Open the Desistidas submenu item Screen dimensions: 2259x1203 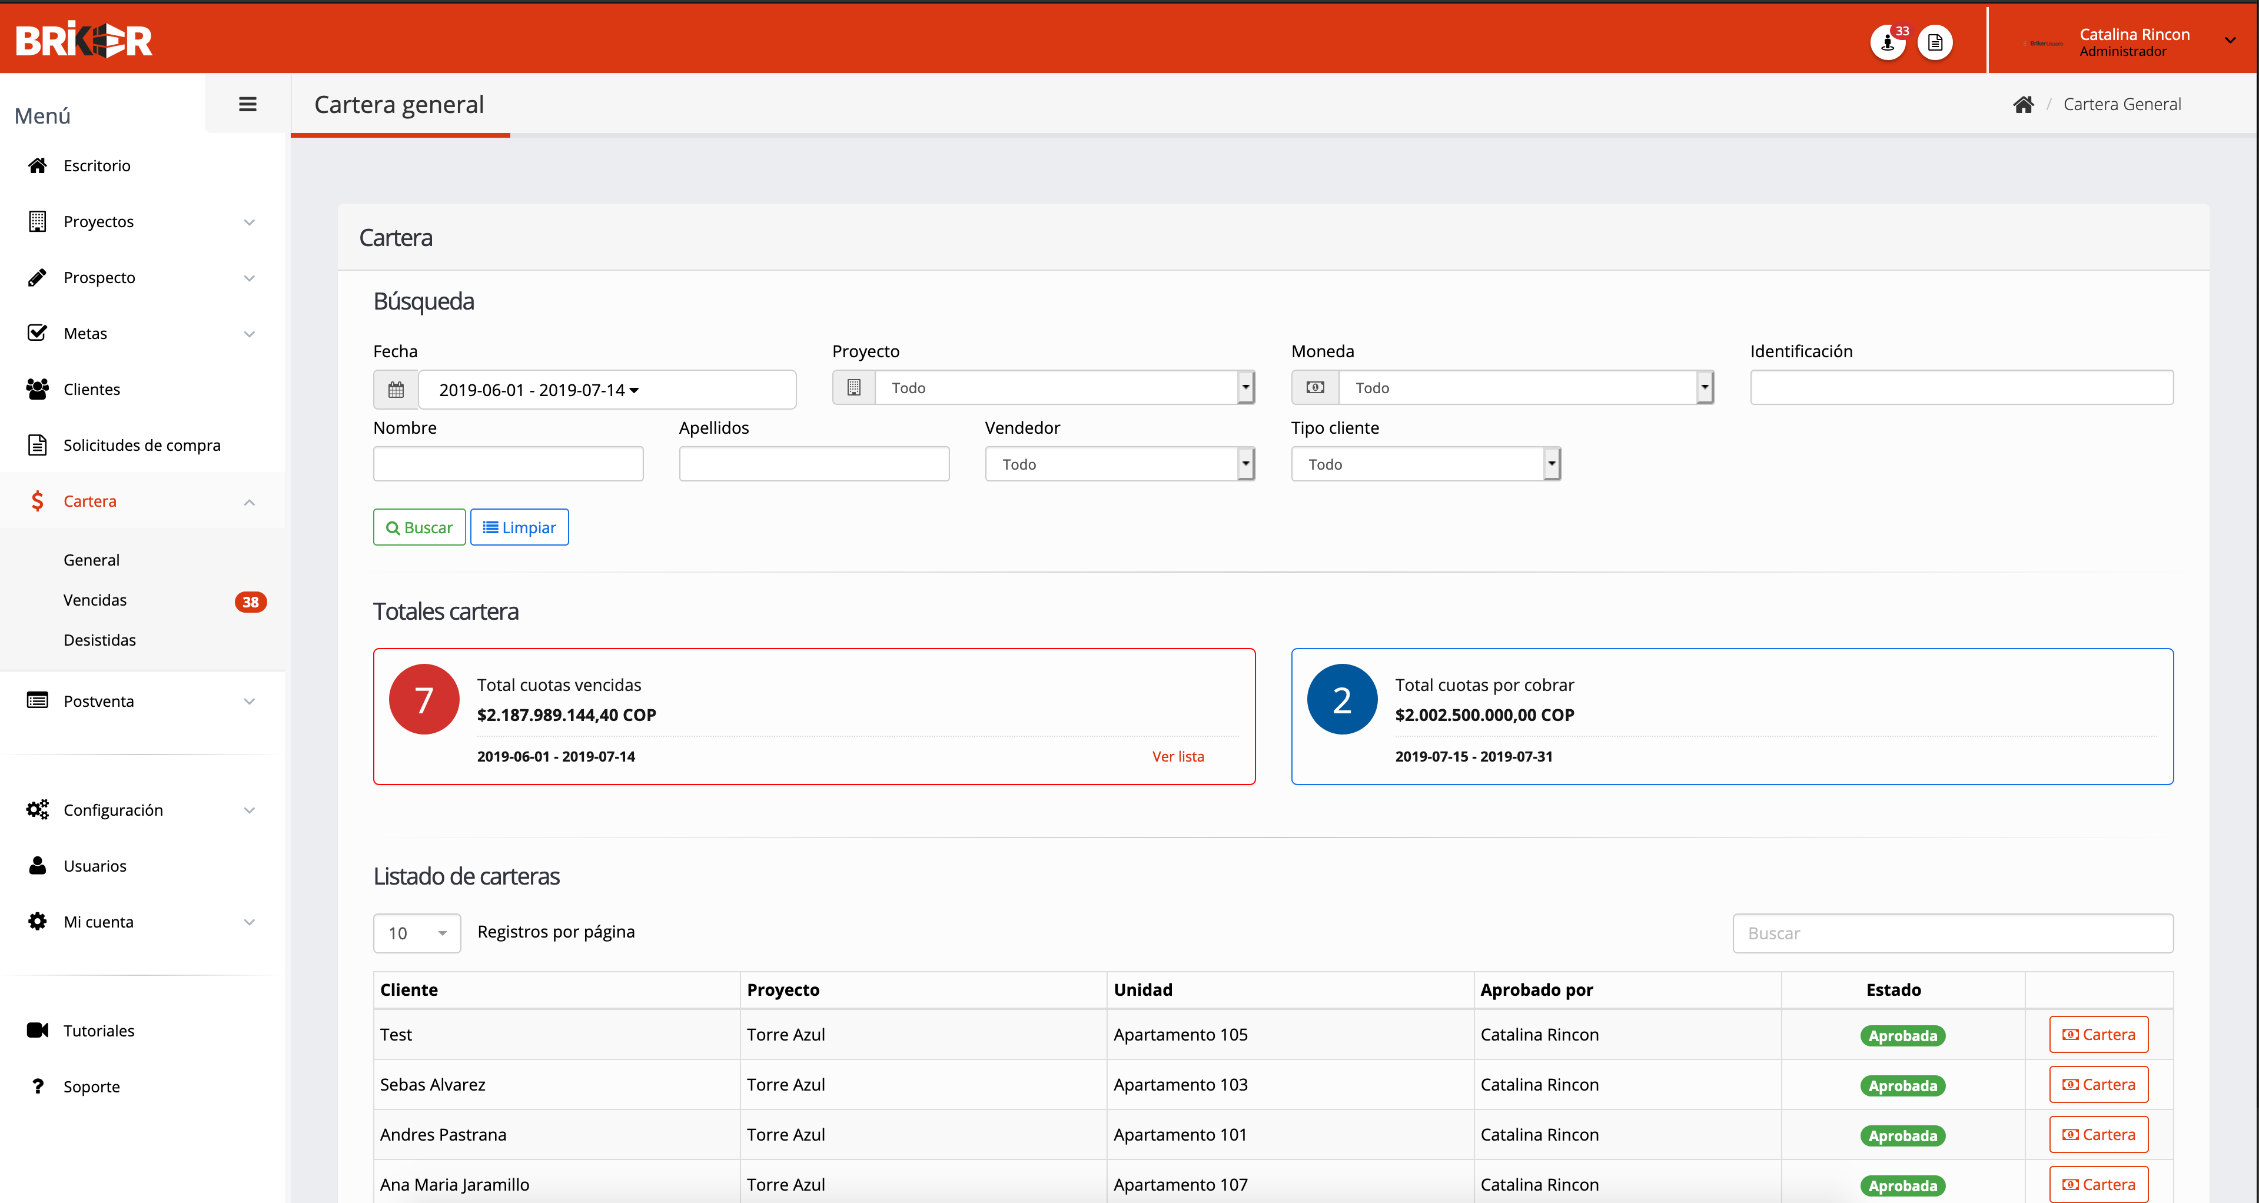[x=100, y=640]
